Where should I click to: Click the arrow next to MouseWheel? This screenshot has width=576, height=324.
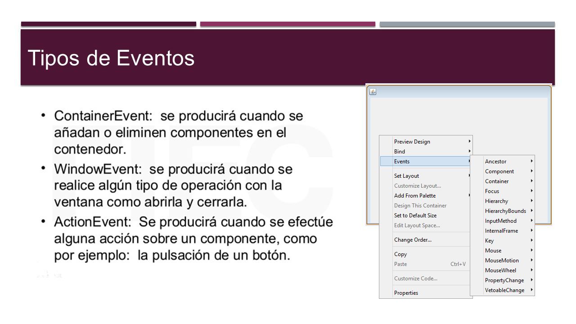531,270
